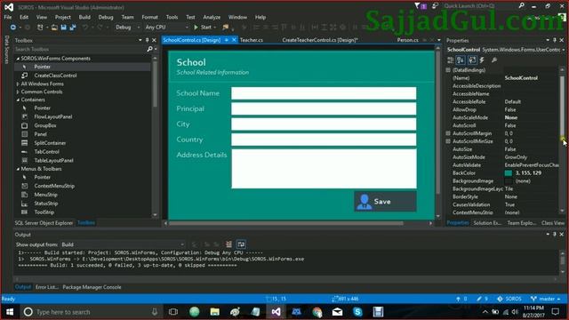
Task: Click the Address Details text area
Action: (x=324, y=169)
